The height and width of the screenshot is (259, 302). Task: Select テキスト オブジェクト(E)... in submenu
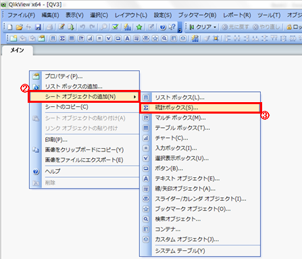(201, 179)
